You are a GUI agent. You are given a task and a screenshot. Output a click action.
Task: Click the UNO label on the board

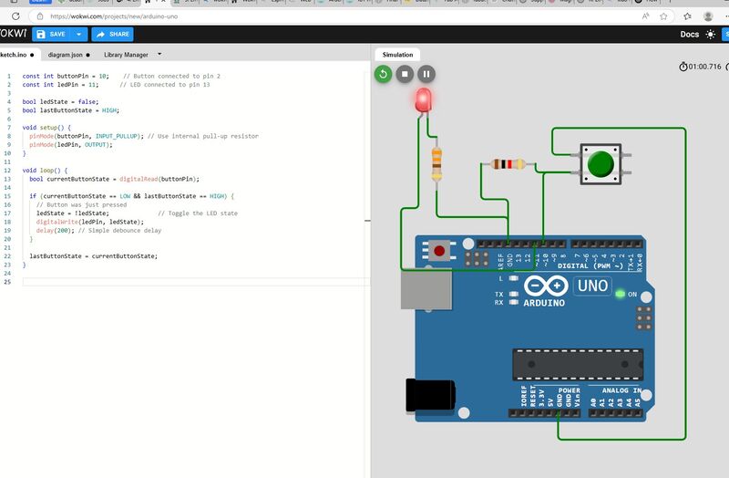(x=593, y=286)
